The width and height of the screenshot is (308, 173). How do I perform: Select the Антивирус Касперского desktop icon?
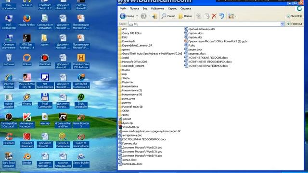[27, 121]
